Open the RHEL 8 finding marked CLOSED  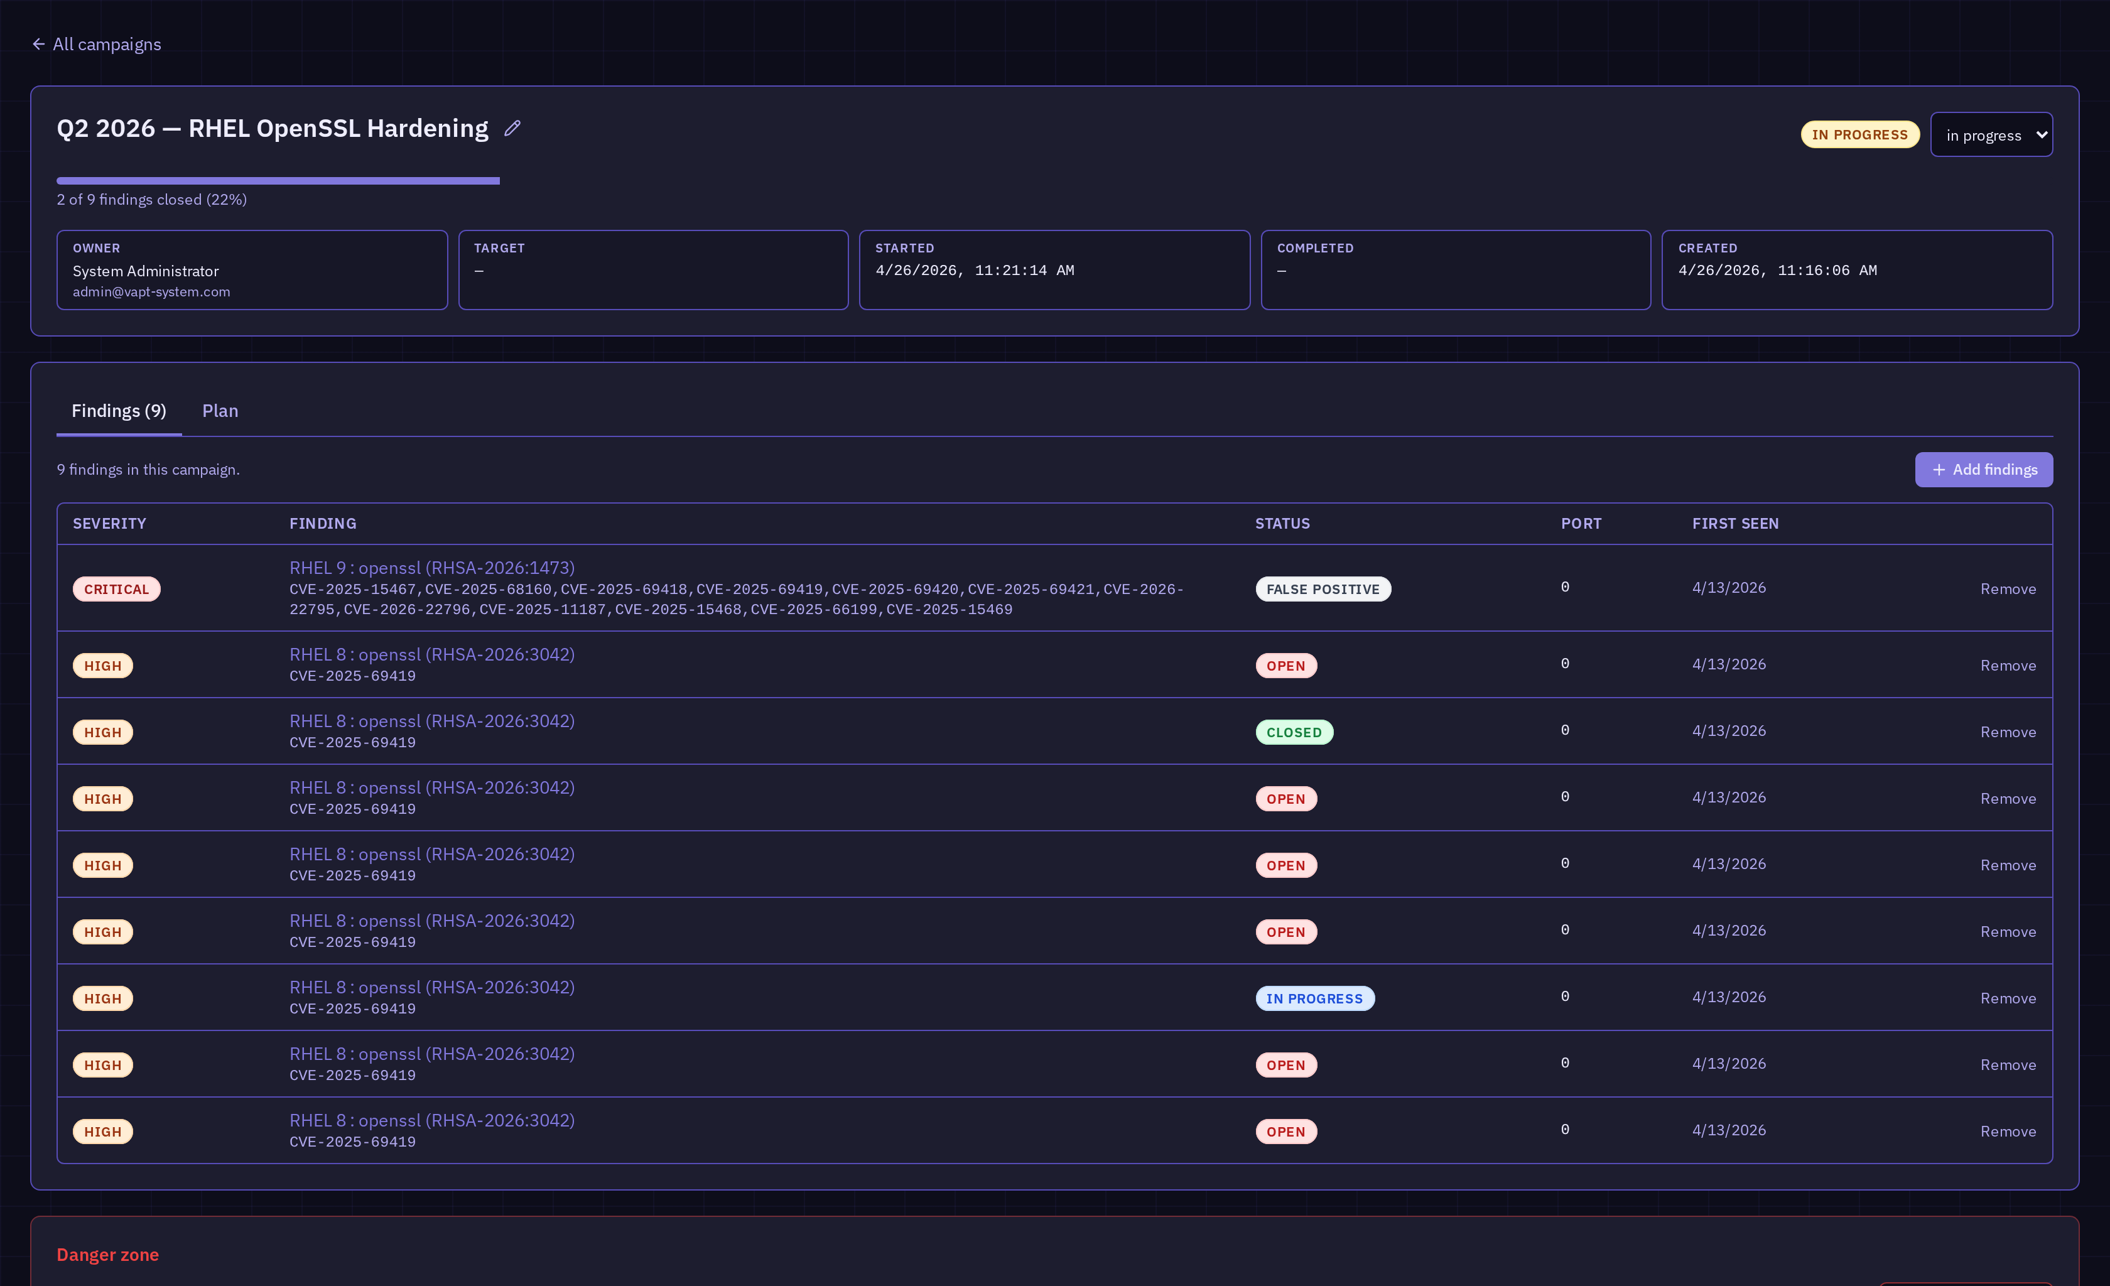431,721
